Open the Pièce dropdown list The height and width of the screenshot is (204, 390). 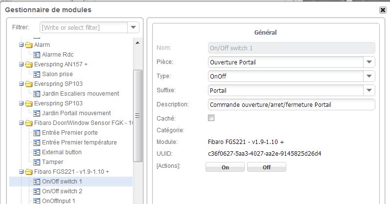click(369, 62)
